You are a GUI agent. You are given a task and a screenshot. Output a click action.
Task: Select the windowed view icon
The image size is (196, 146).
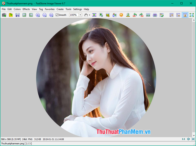pos(185,15)
